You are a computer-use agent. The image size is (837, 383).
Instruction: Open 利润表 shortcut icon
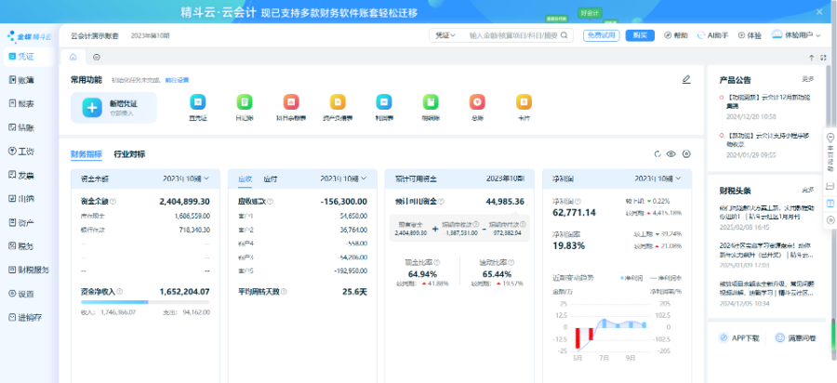(x=384, y=102)
